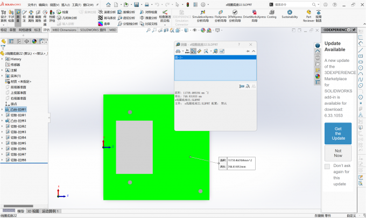Viewport: 366px width, 218px height.
Task: Open 厚度分析 thickness analysis
Action: tap(149, 18)
